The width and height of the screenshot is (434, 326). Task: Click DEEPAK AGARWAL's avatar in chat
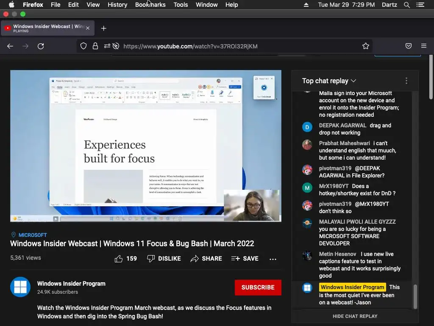coord(307,127)
